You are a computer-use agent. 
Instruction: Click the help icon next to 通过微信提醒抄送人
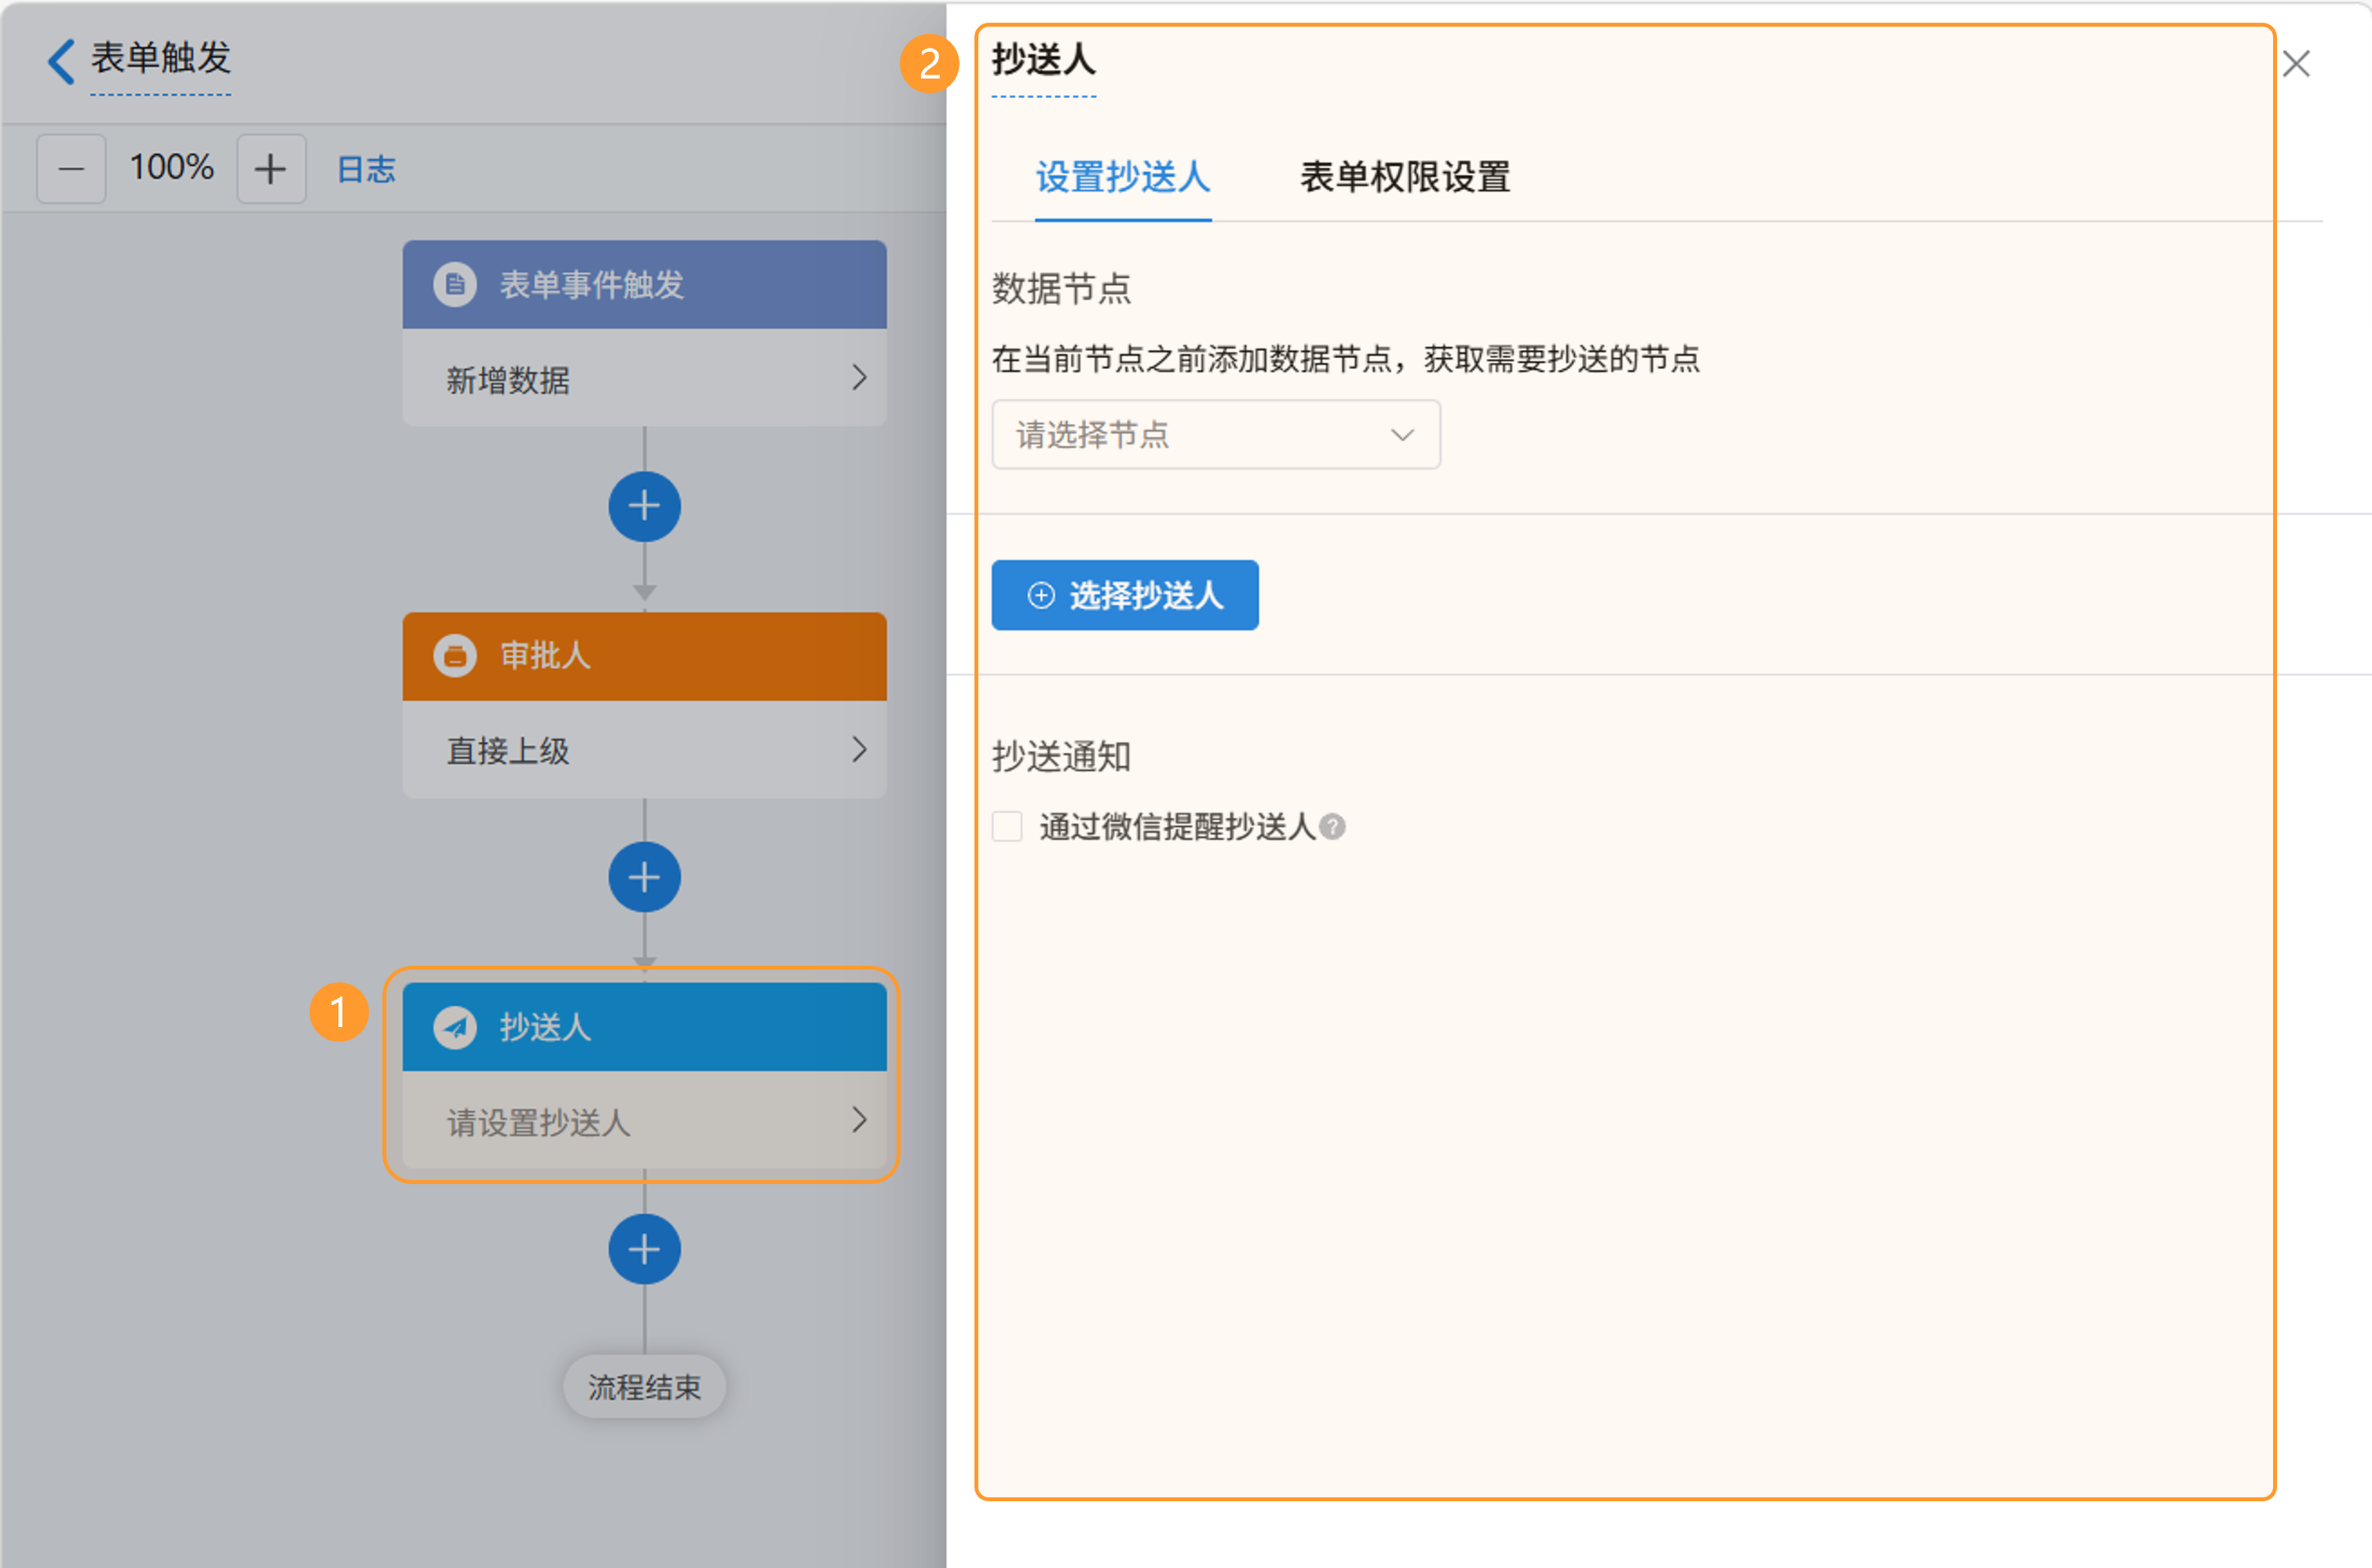point(1332,827)
